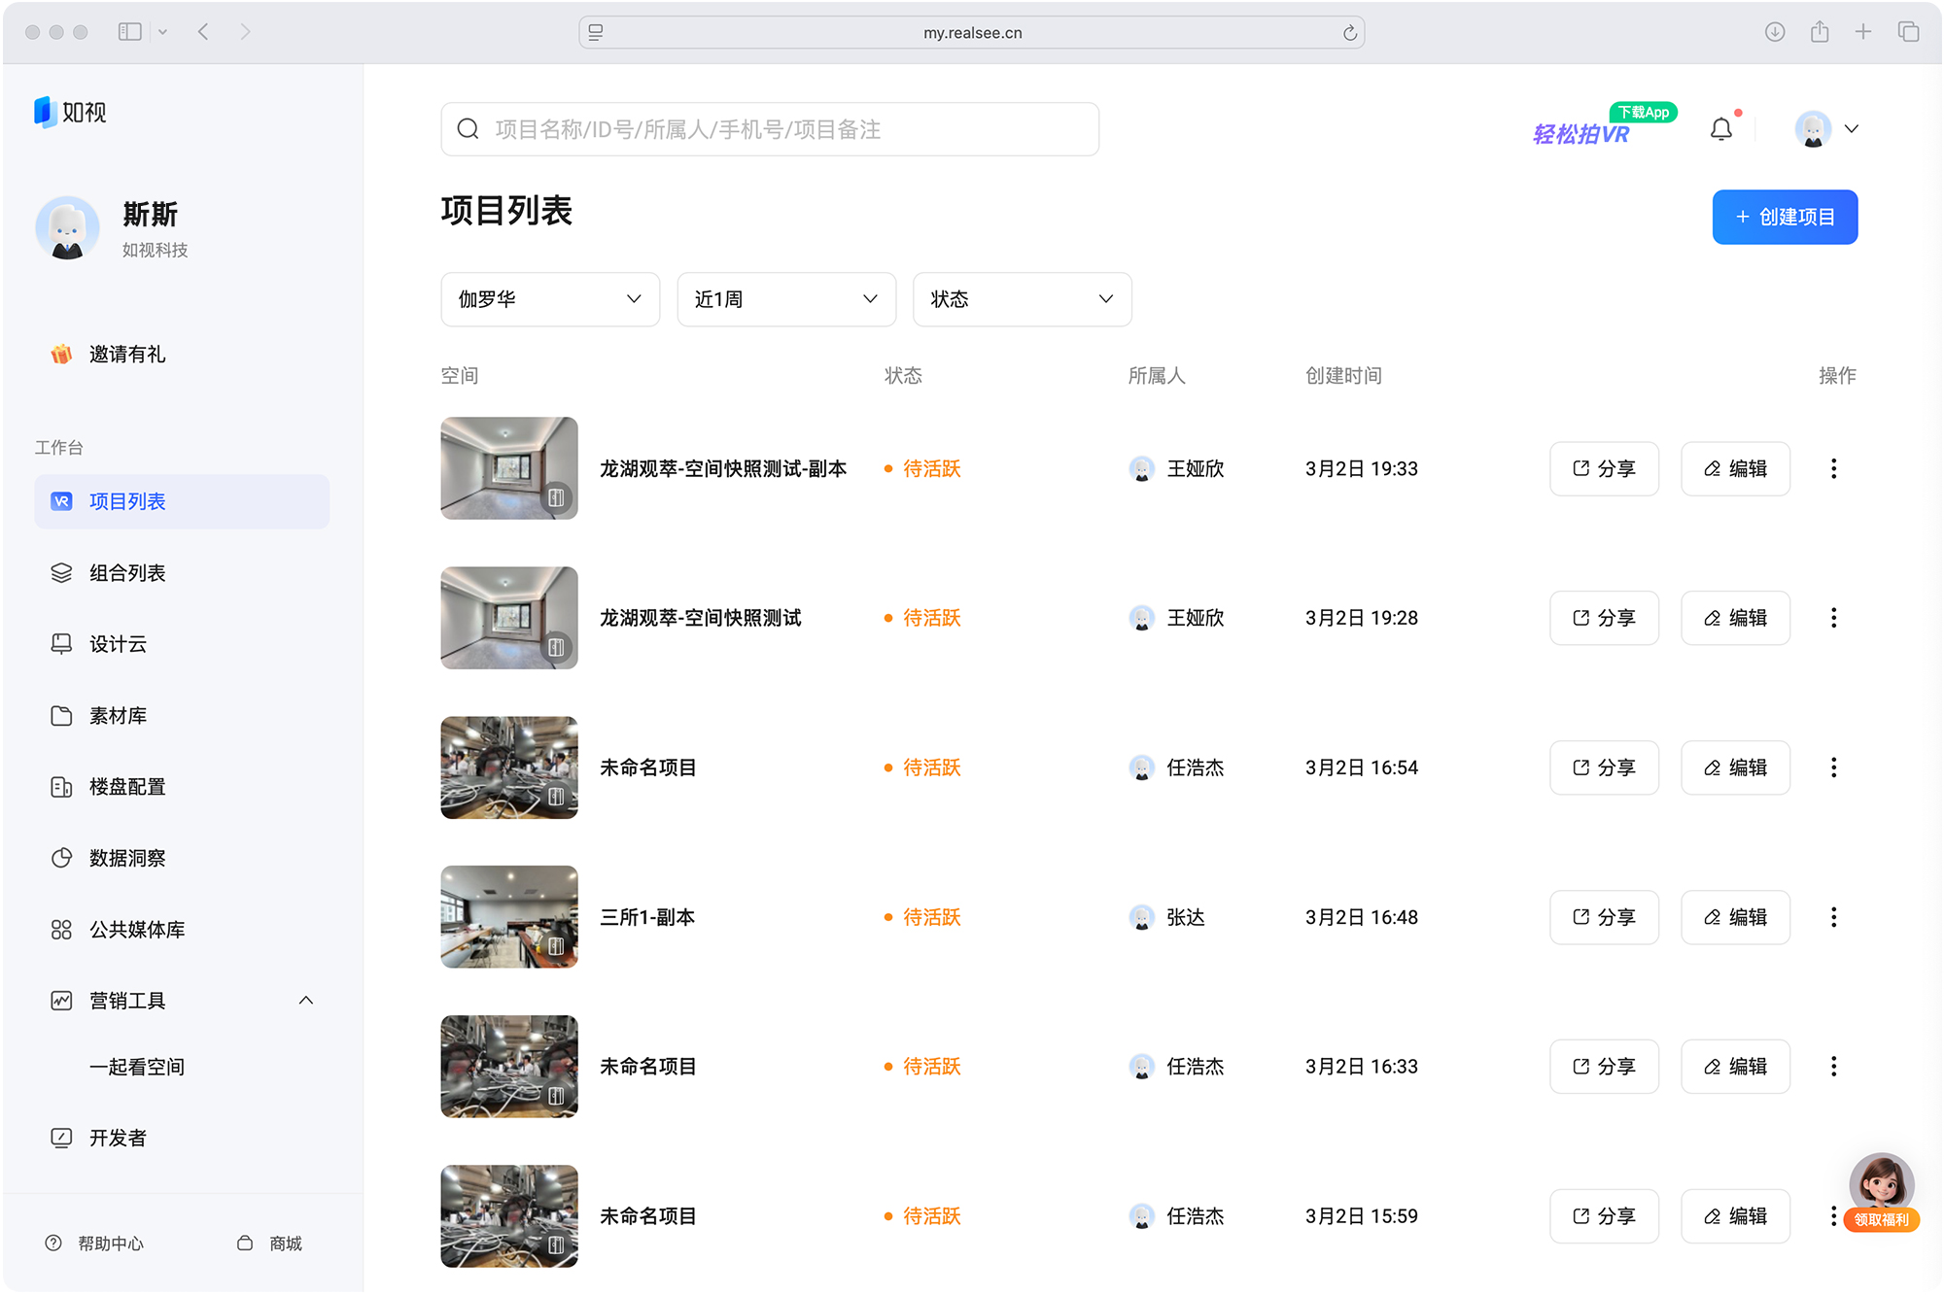
Task: Click the notification bell icon
Action: 1720,129
